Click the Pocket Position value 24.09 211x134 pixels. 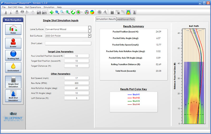point(159,32)
